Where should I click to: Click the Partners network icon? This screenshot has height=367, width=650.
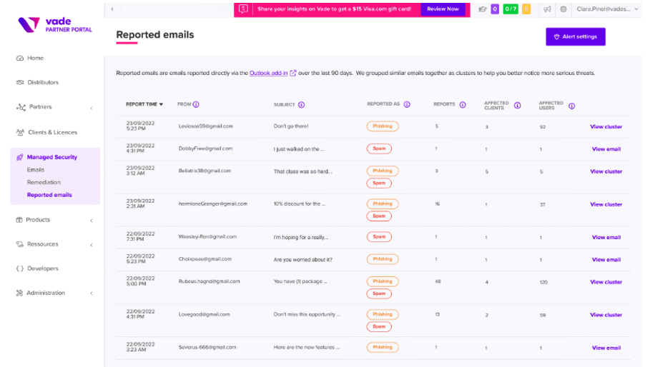pos(21,107)
